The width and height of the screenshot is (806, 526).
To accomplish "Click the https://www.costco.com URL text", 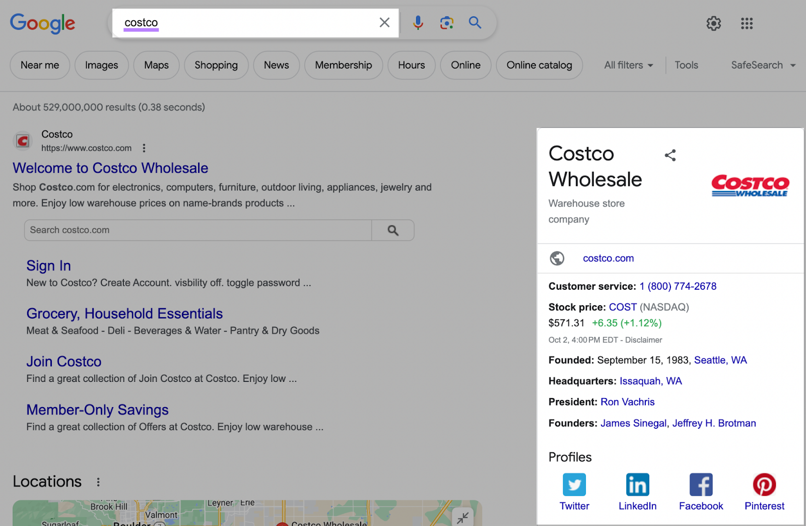I will [x=87, y=148].
